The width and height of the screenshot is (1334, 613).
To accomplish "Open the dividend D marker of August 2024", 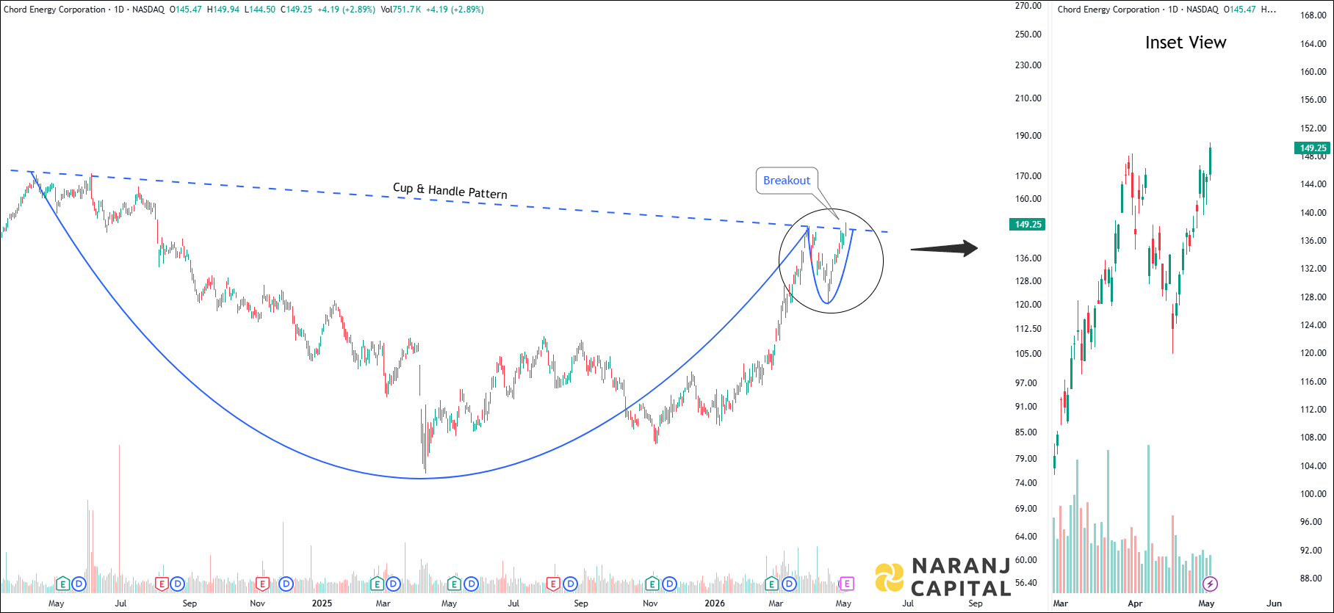I will pyautogui.click(x=178, y=584).
